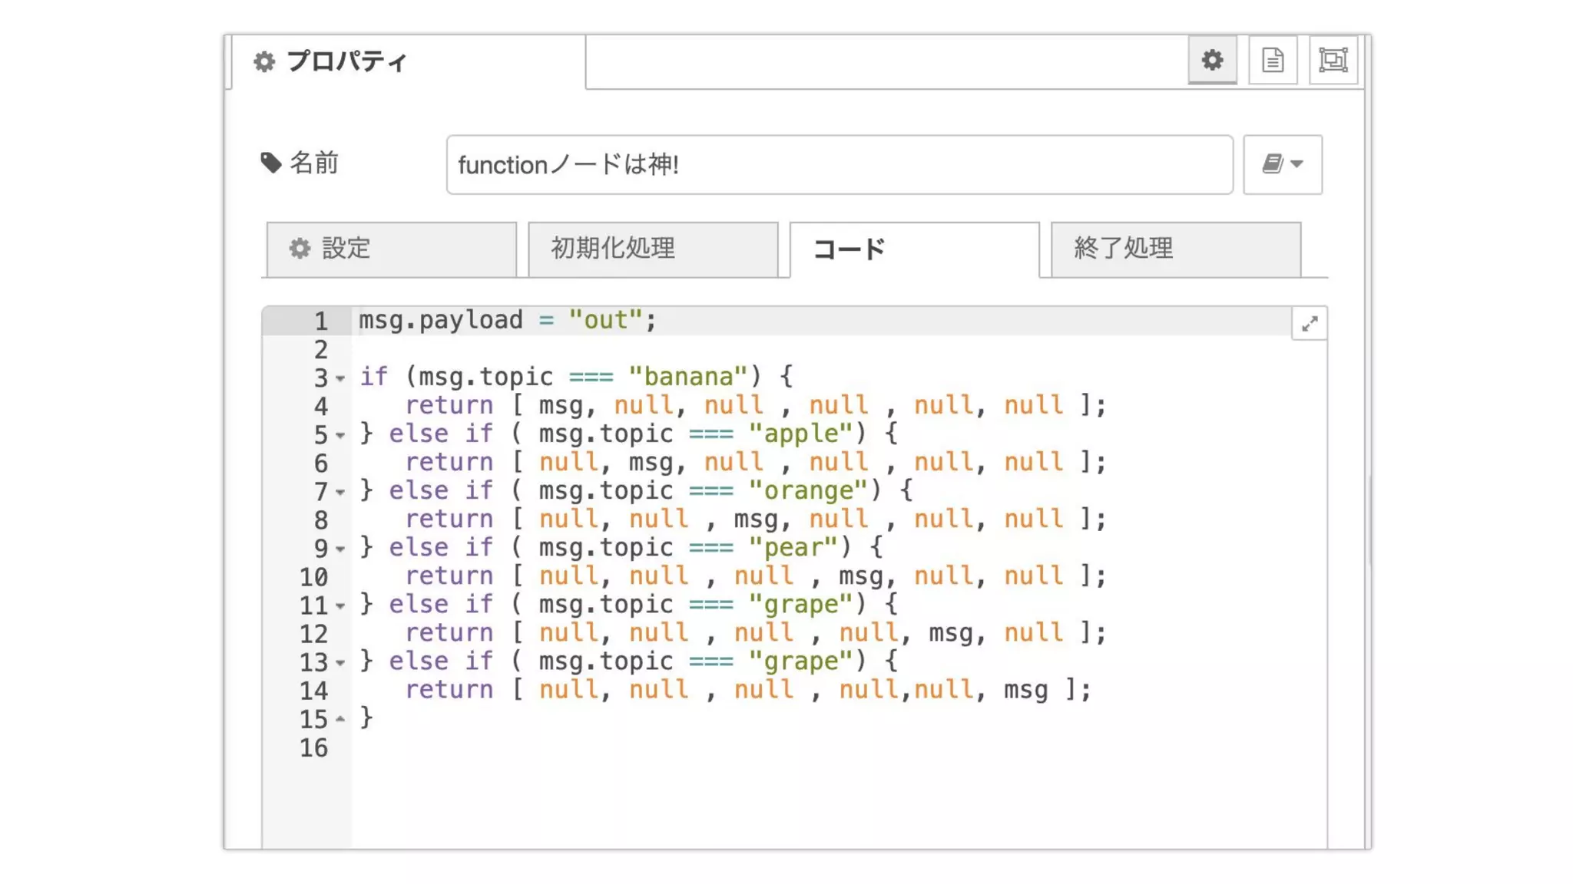Expand code editor to full screen
Image resolution: width=1573 pixels, height=884 pixels.
pyautogui.click(x=1310, y=324)
